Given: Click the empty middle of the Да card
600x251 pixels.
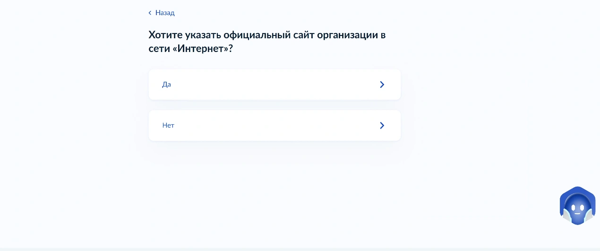Looking at the screenshot, I should (274, 85).
